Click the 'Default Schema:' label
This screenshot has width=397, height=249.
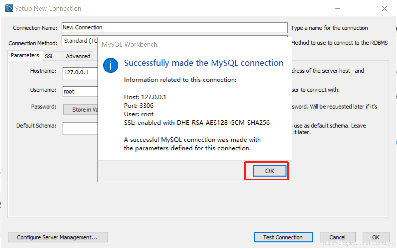tap(37, 126)
